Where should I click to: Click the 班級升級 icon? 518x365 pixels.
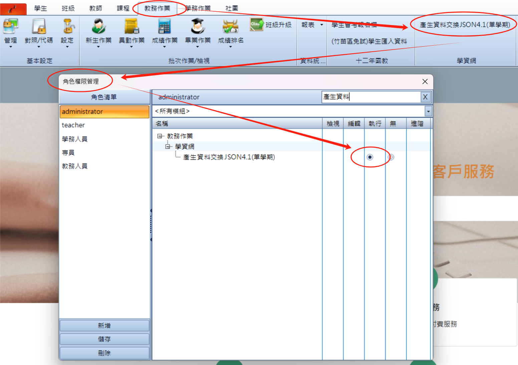pyautogui.click(x=257, y=24)
